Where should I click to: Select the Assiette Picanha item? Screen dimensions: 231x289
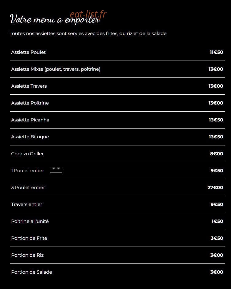pos(117,120)
